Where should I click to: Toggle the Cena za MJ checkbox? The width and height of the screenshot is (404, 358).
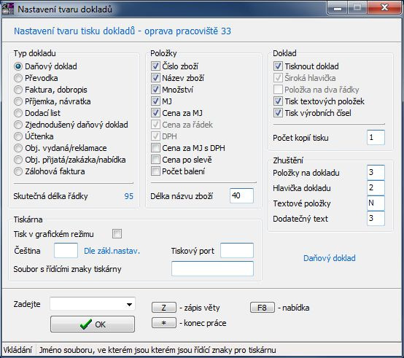pos(155,113)
